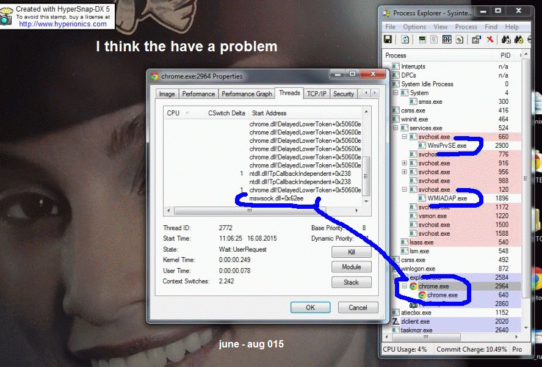Click OK in chrome.exe Properties dialog
This screenshot has height=367, width=542.
(311, 308)
